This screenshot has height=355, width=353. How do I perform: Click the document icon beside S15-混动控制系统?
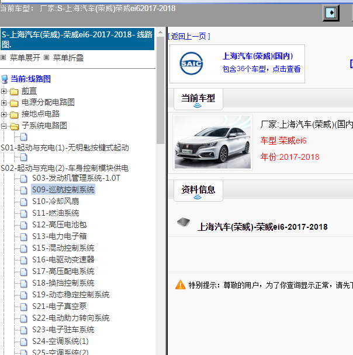pyautogui.click(x=23, y=248)
